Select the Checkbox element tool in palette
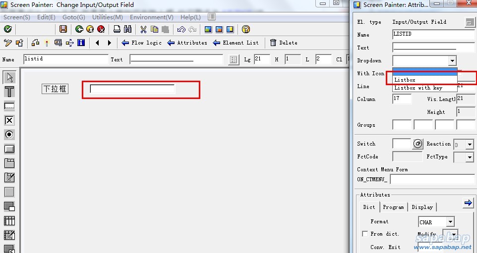 click(9, 120)
